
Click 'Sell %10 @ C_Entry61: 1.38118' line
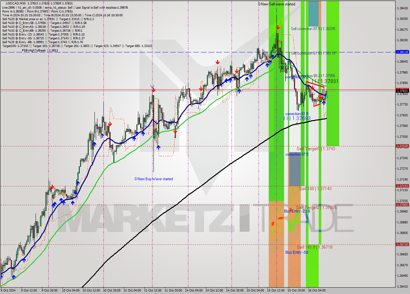(43, 27)
